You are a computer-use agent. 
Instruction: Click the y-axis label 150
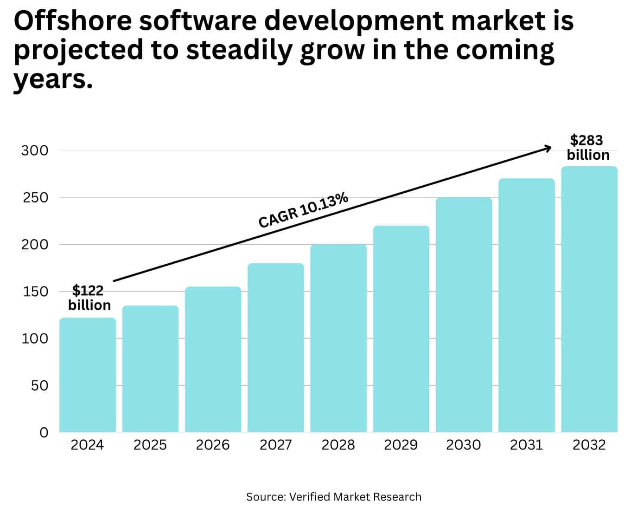(x=35, y=291)
